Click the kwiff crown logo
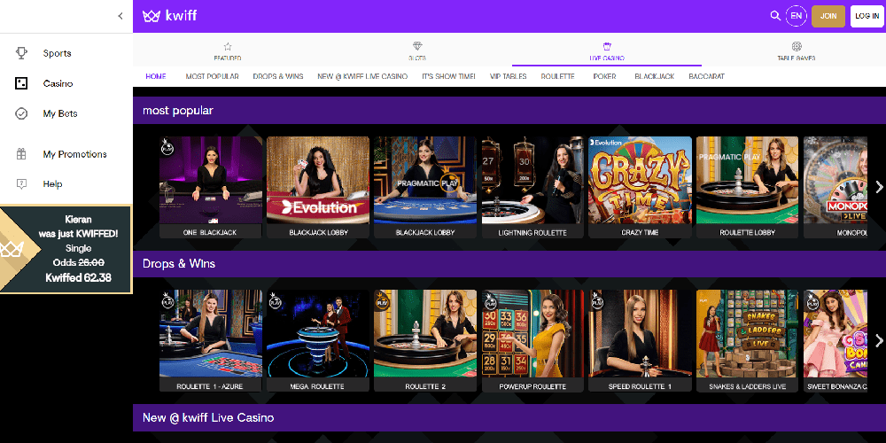 click(x=152, y=16)
